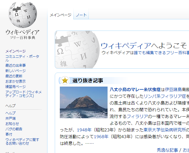The height and width of the screenshot is (153, 189).
Task: Click ウィキペディア link in welcome heading
Action: click(x=126, y=46)
